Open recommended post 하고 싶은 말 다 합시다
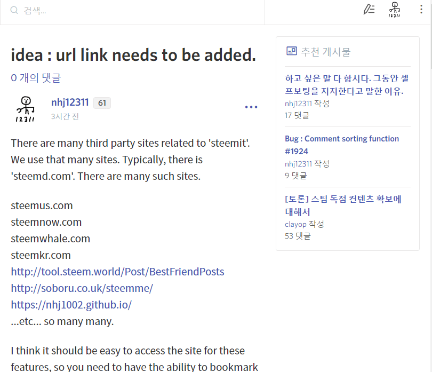This screenshot has height=372, width=432. [347, 85]
